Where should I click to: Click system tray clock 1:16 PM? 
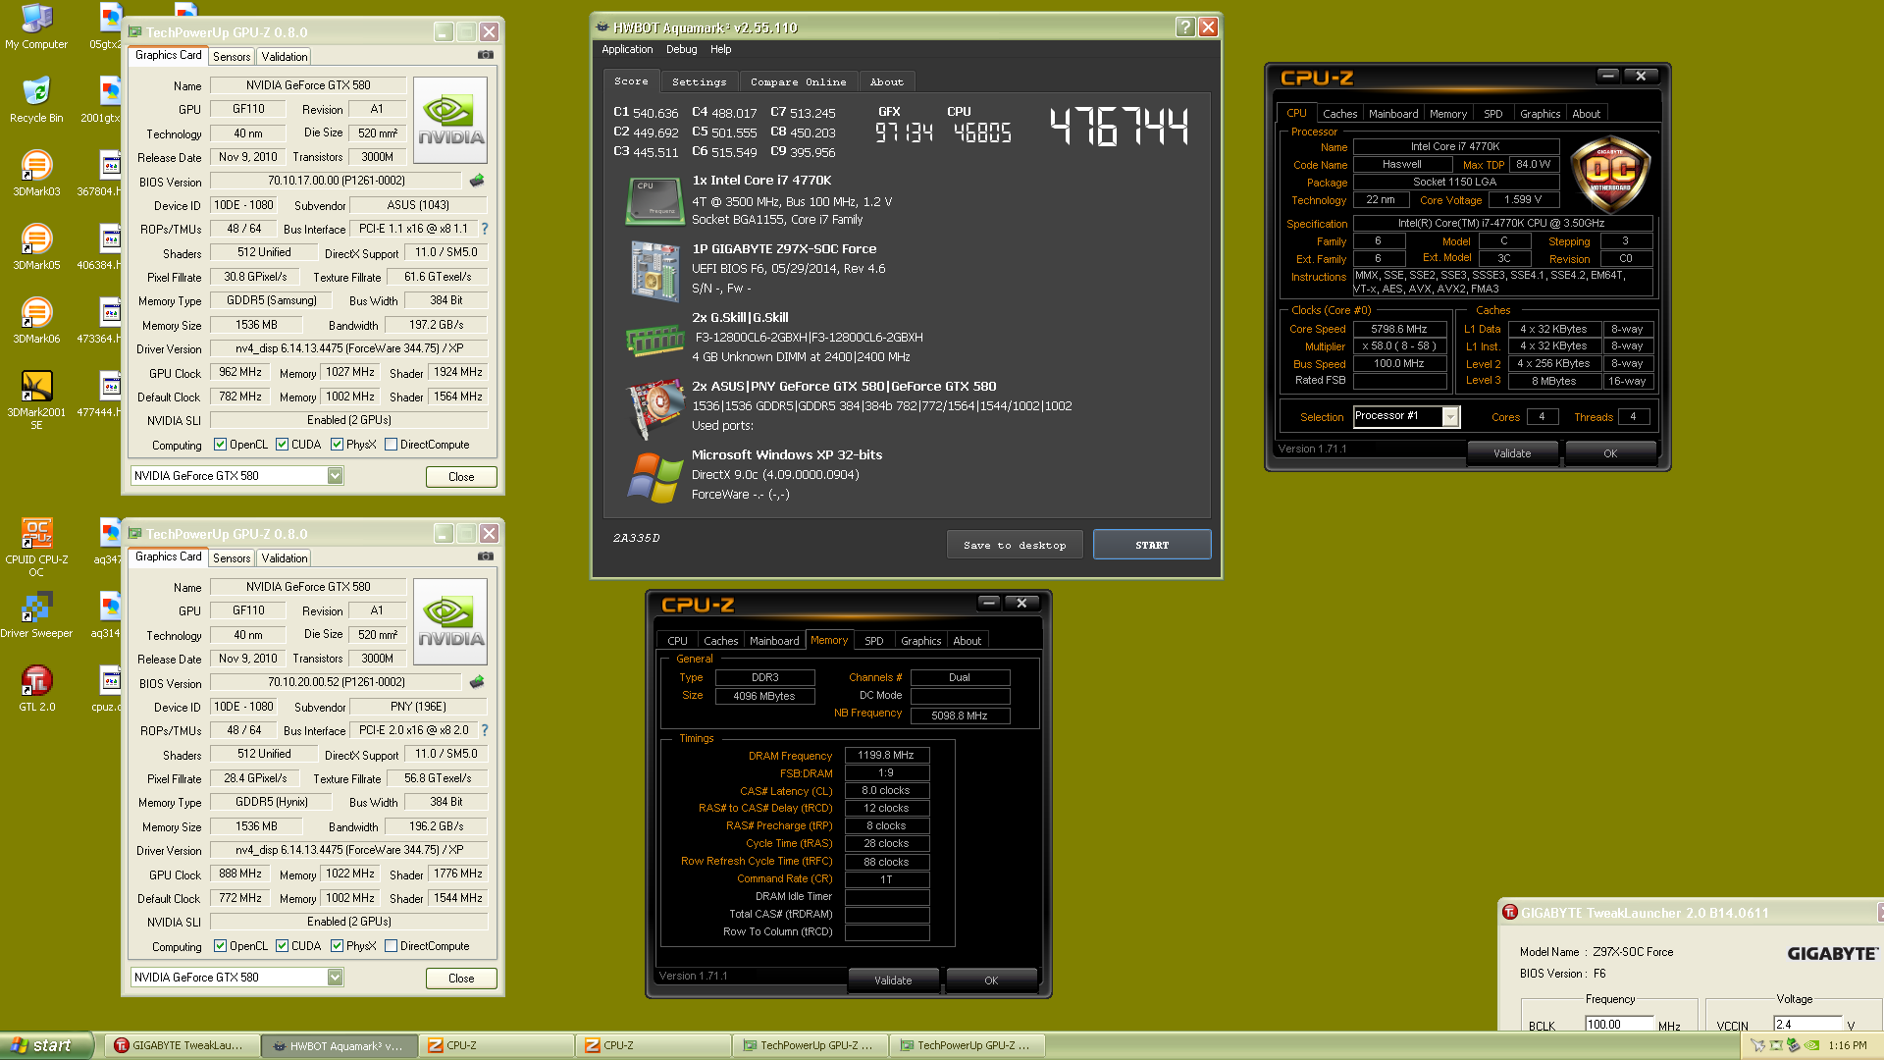click(1848, 1046)
